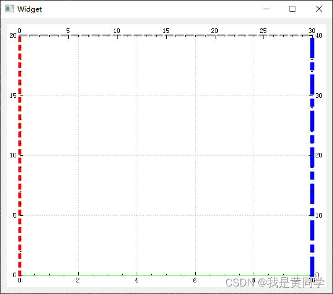The width and height of the screenshot is (333, 294).
Task: Click right axis tick label 20
Action: (319, 155)
